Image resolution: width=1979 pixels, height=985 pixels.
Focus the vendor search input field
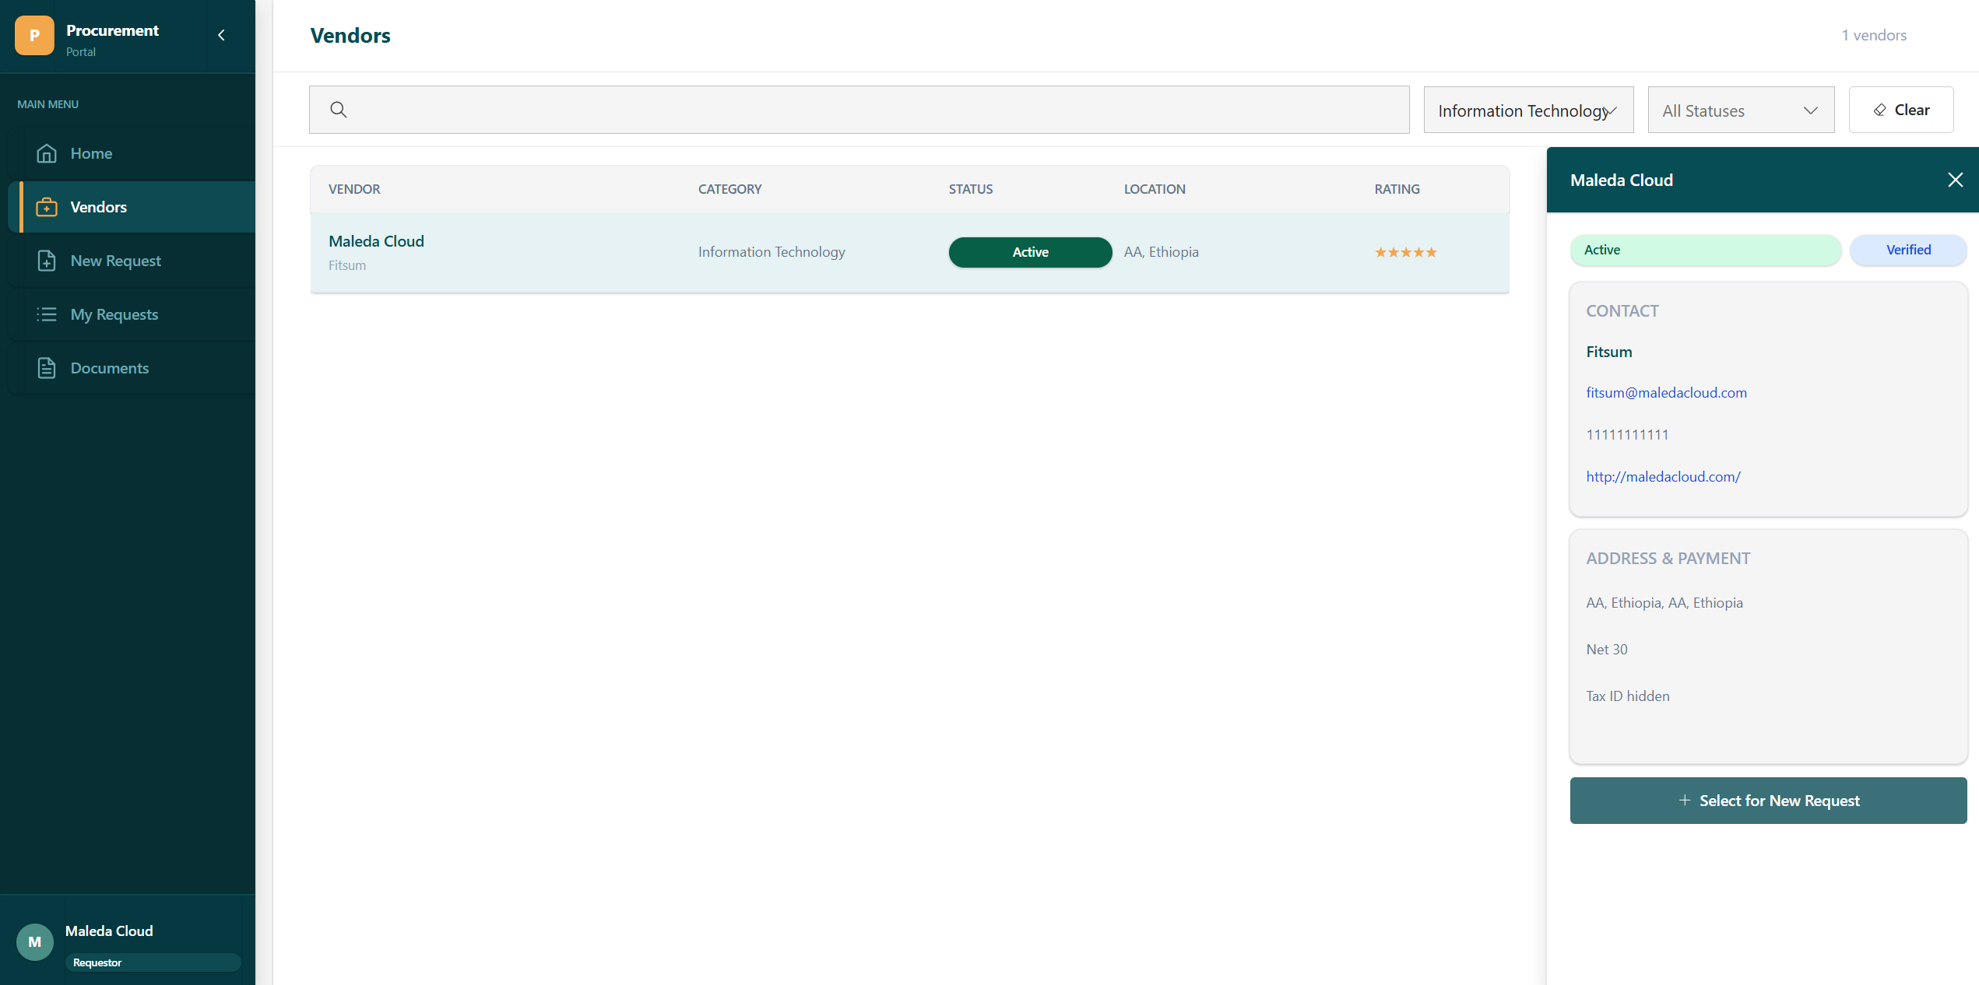(x=859, y=110)
